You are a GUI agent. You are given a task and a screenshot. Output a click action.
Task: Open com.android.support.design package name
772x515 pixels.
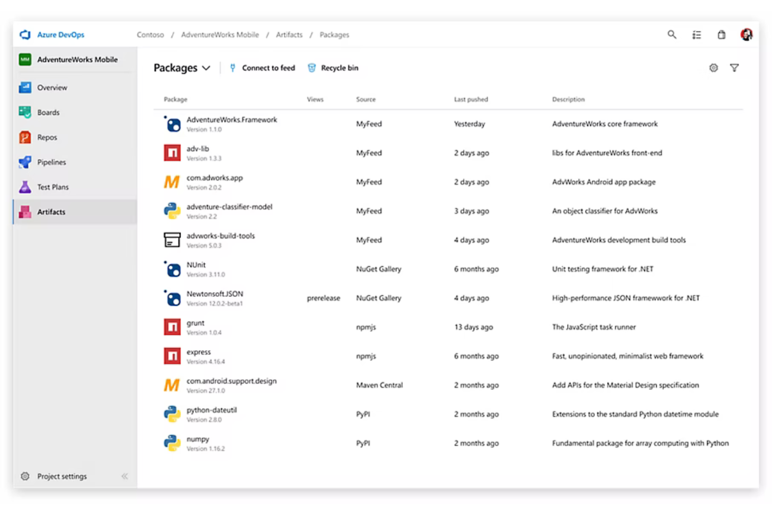232,381
